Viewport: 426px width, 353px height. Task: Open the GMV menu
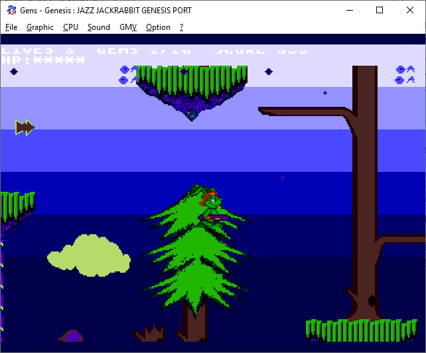[128, 27]
